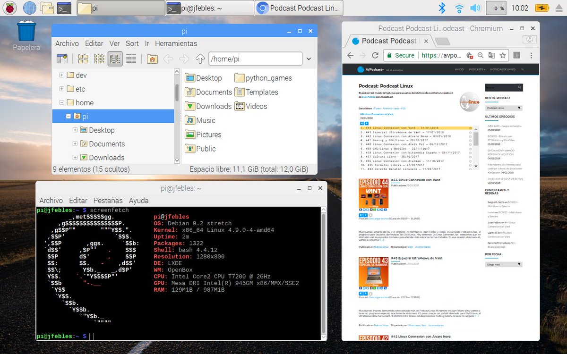Open the Elegir mes dropdown

click(504, 264)
